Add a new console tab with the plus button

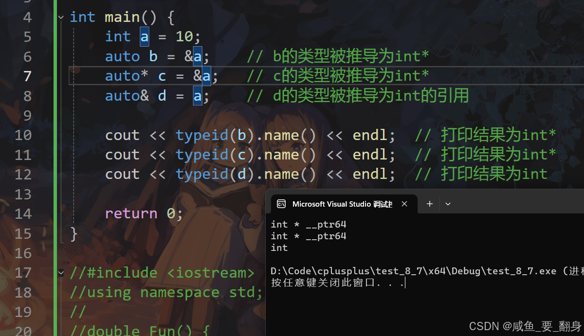pyautogui.click(x=429, y=204)
